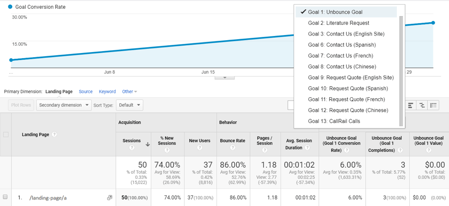
Task: Click the Sessions sort arrow icon
Action: [148, 145]
